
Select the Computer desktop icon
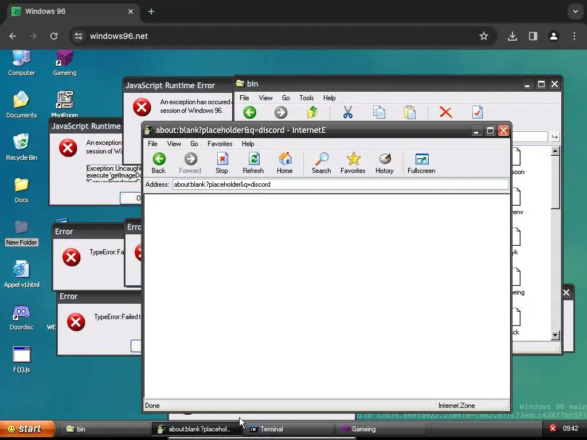(x=22, y=63)
